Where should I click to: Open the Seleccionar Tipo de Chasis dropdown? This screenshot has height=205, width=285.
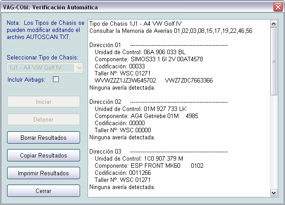(x=41, y=67)
